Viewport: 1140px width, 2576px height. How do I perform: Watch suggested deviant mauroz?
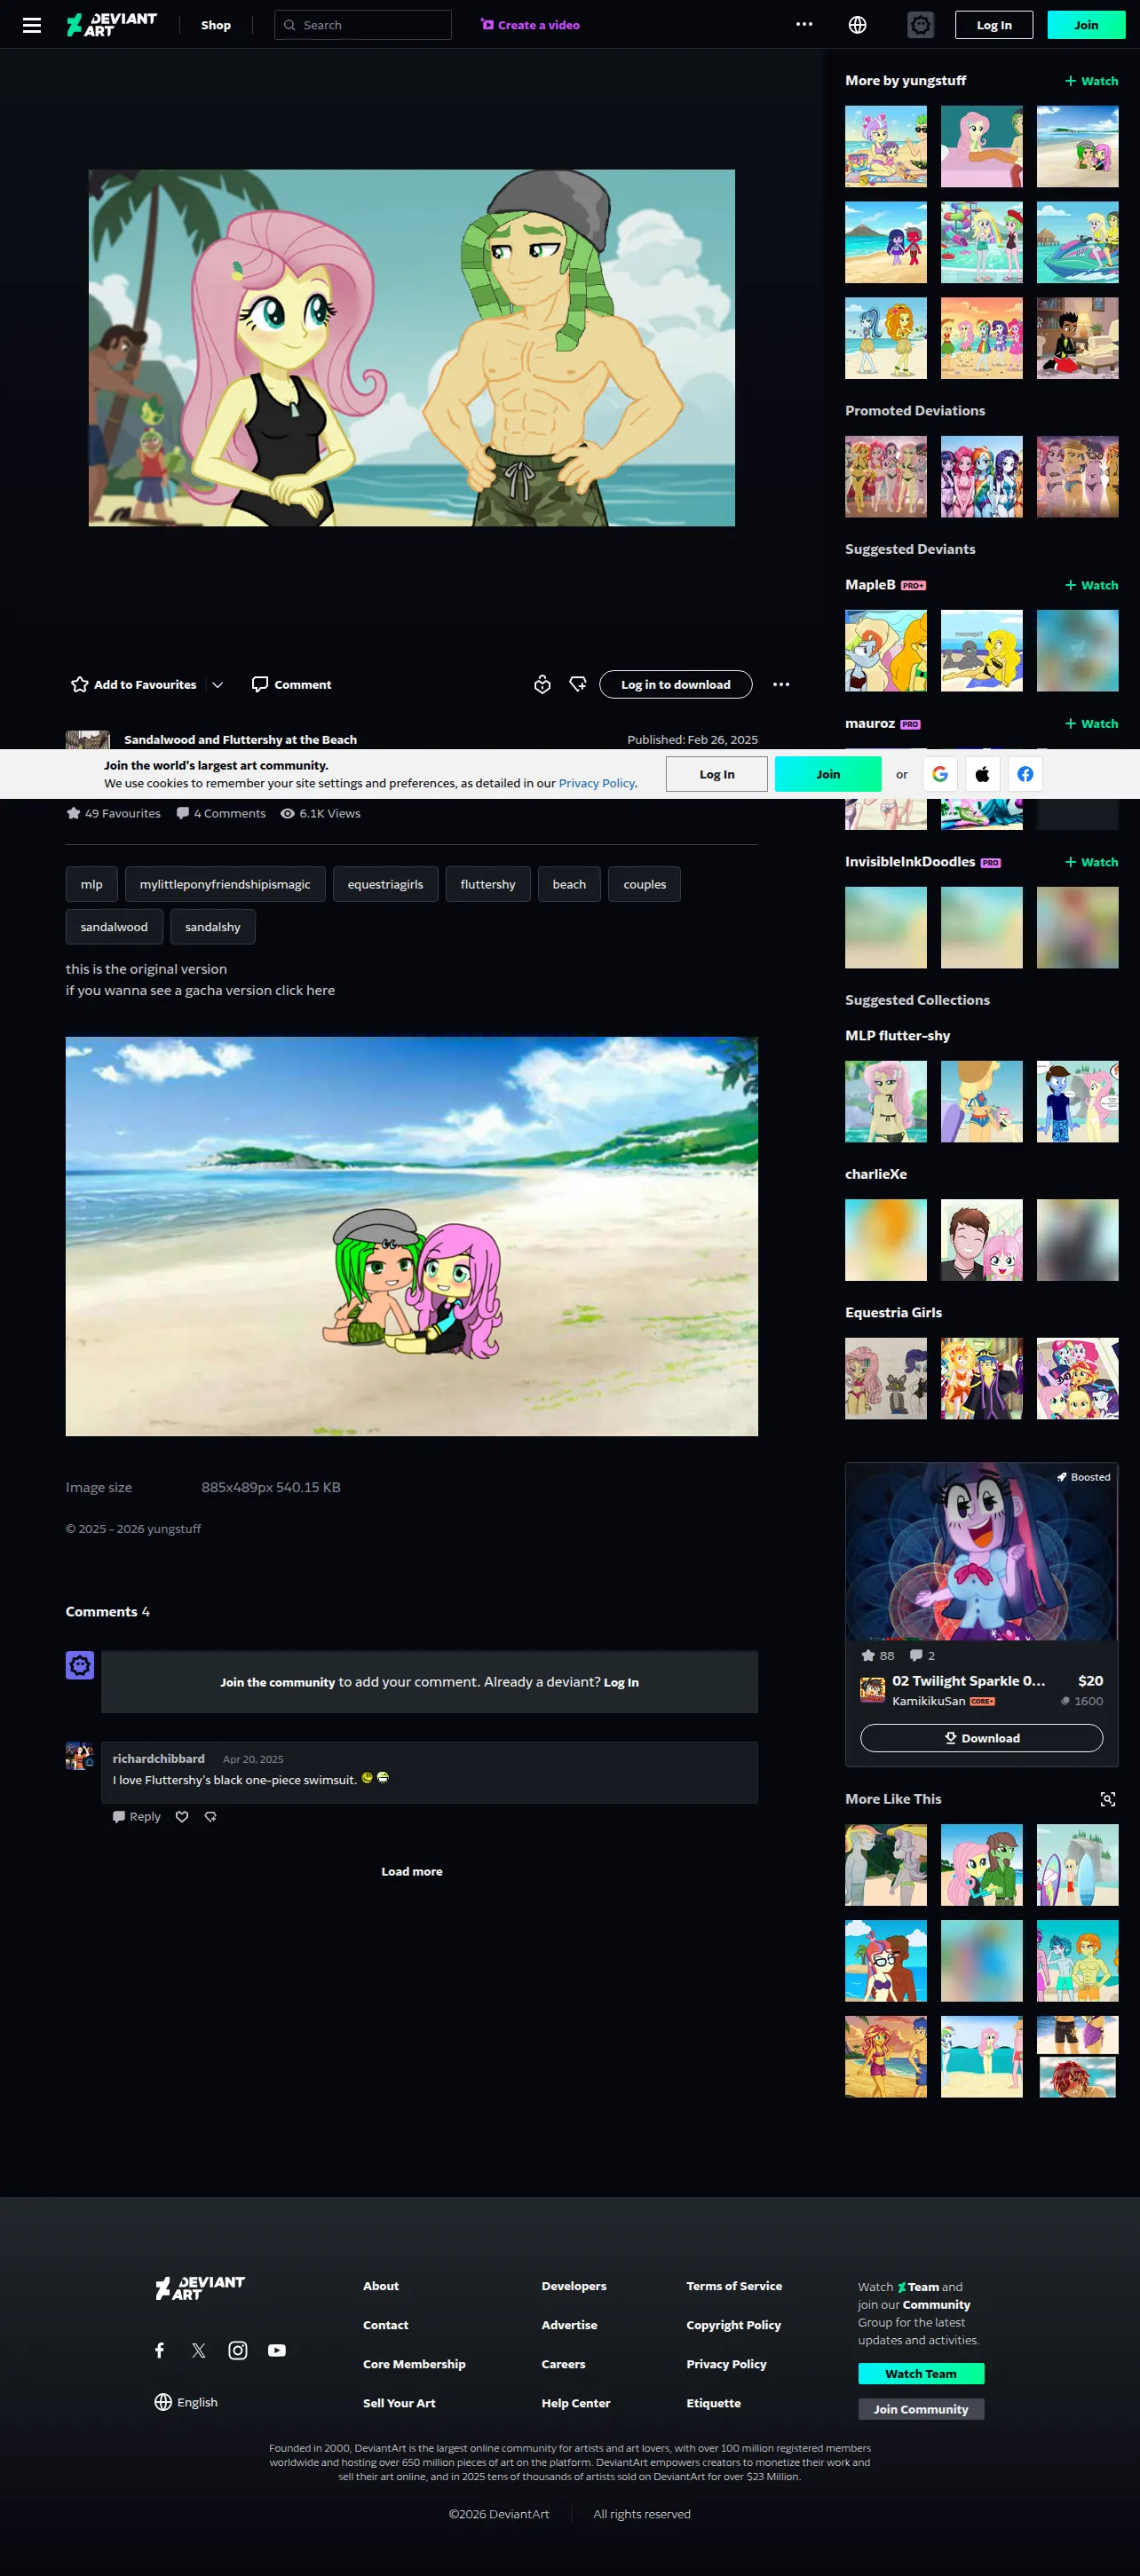click(x=1091, y=723)
